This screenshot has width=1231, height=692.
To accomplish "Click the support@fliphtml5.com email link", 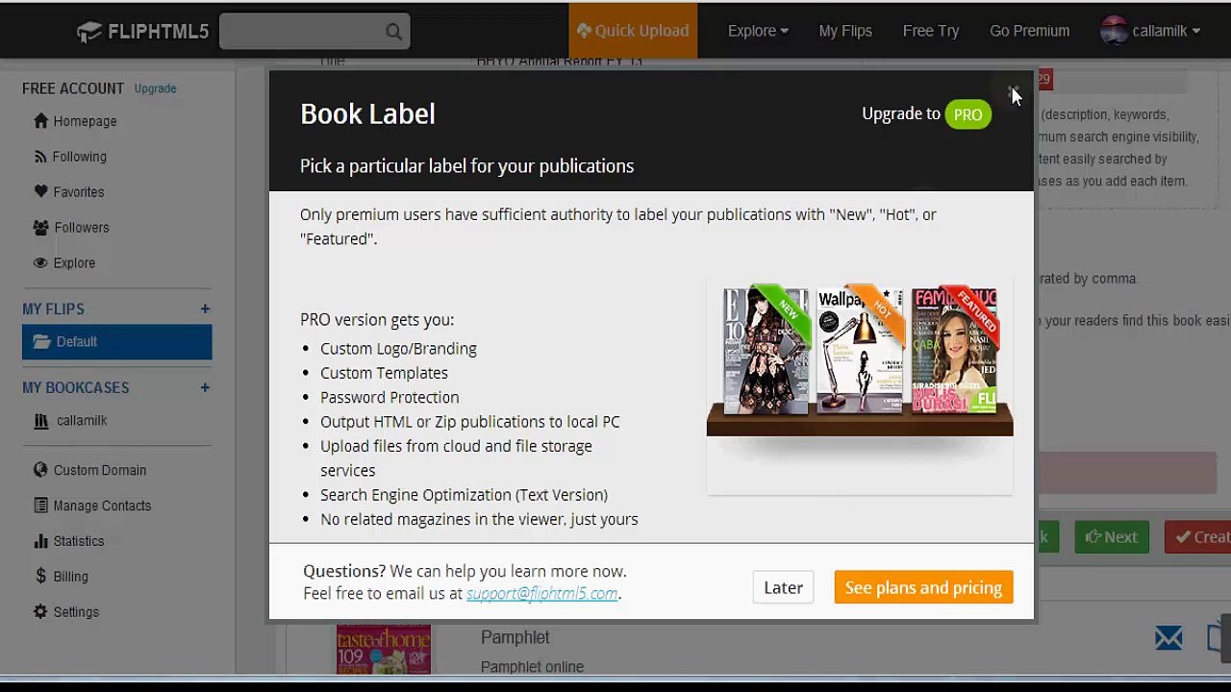I will pos(541,593).
